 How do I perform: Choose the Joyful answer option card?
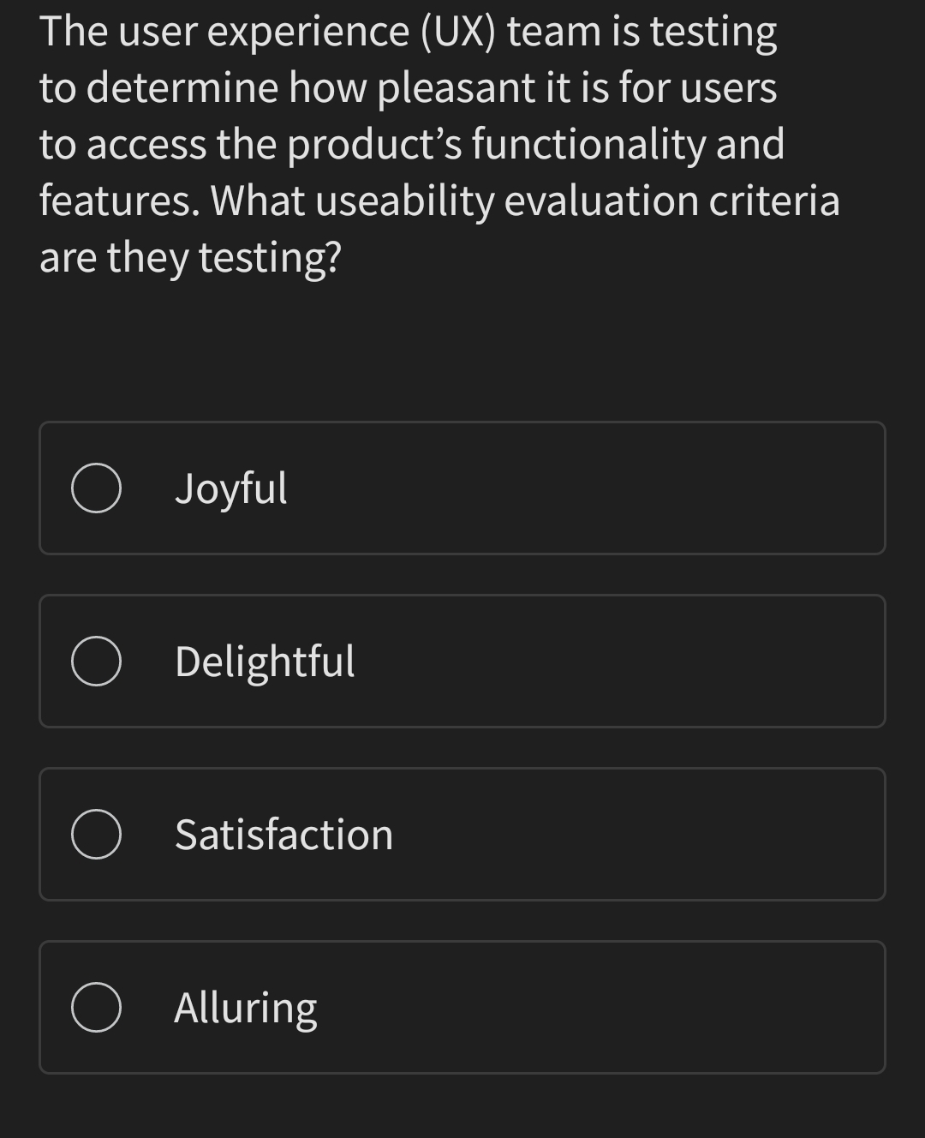pos(462,488)
